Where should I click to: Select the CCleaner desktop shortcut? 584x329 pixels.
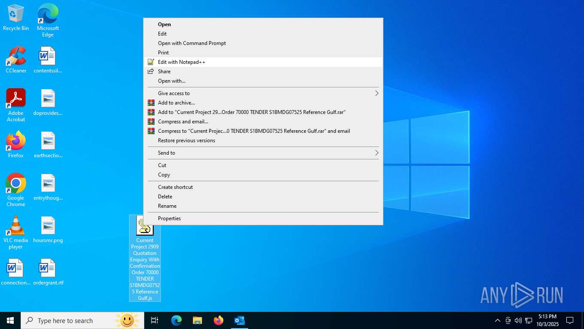coord(16,60)
